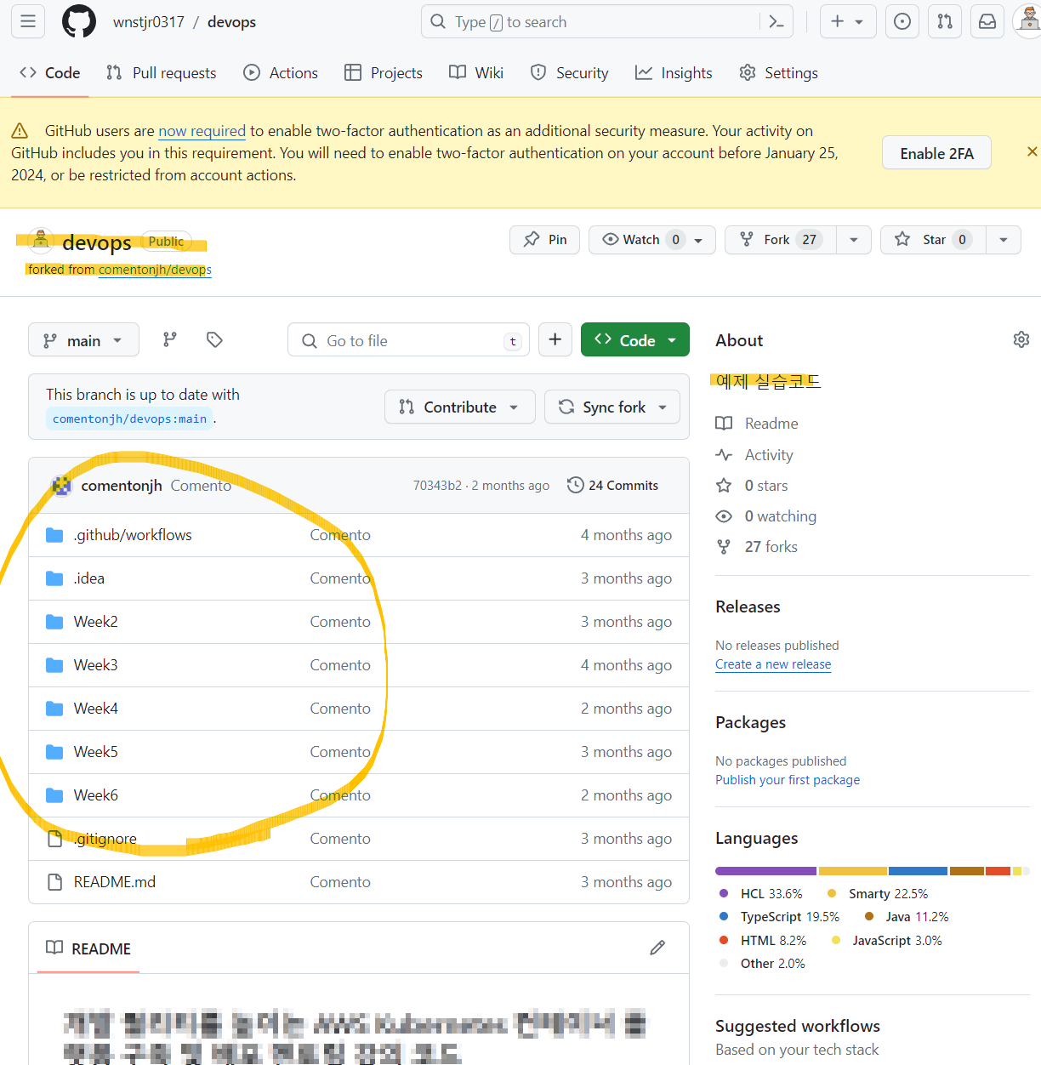Viewport: 1041px width, 1065px height.
Task: Open the command palette icon
Action: [776, 21]
